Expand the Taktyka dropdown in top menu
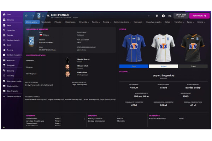 coord(96,22)
